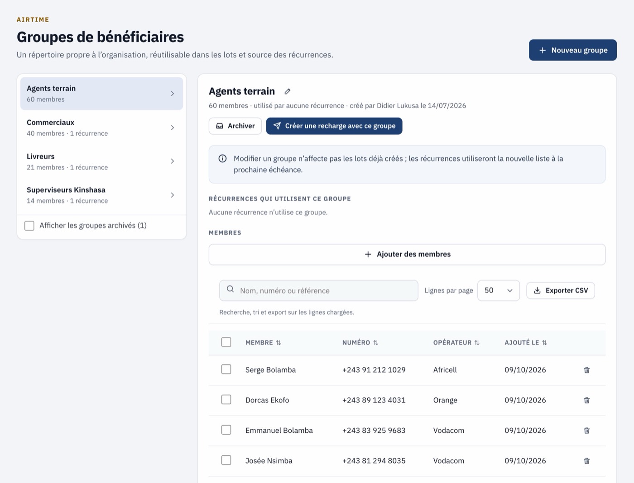Select the Agents terrain group name
The height and width of the screenshot is (483, 634).
(x=51, y=89)
